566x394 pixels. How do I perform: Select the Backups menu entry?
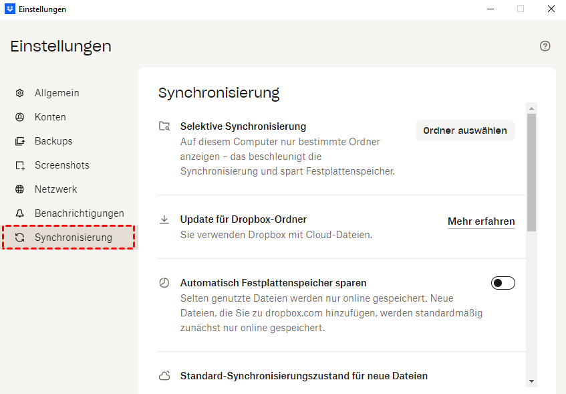(53, 141)
